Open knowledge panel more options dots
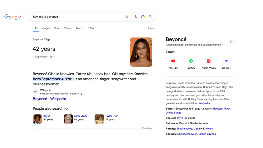The image size is (263, 148). pos(223,45)
